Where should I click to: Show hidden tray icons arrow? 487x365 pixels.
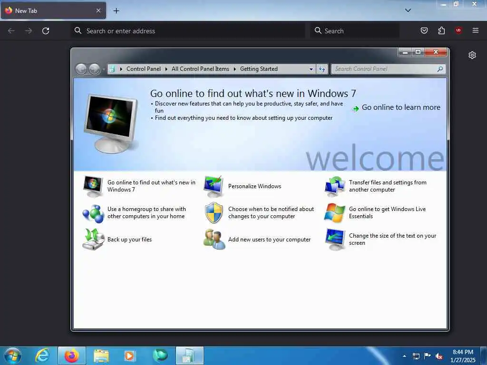[404, 356]
